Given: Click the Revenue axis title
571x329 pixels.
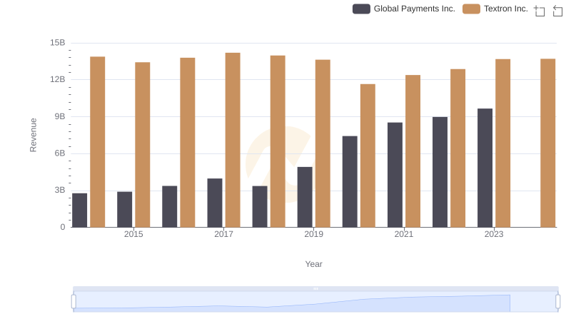Looking at the screenshot, I should (x=33, y=135).
